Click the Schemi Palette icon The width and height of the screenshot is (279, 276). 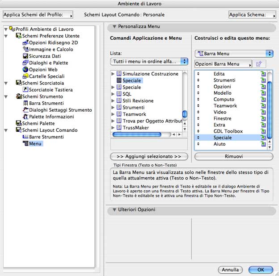19,123
